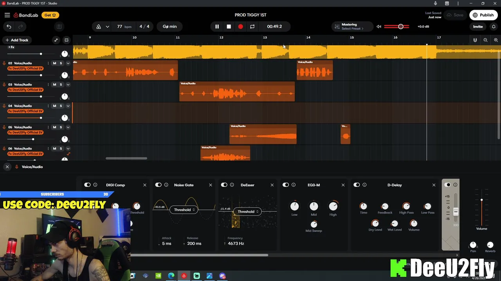501x281 pixels.
Task: Toggle the snap-to-grid magnet icon
Action: point(475,40)
